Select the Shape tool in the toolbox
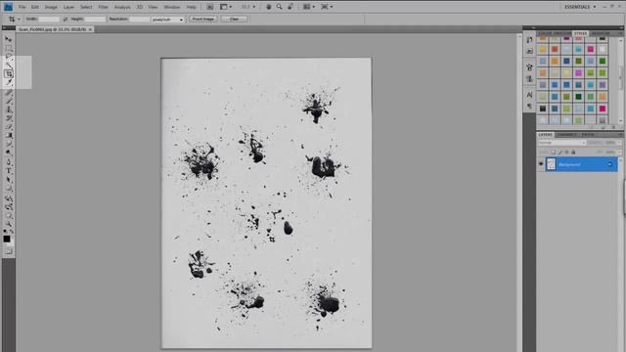This screenshot has height=352, width=626. click(9, 189)
